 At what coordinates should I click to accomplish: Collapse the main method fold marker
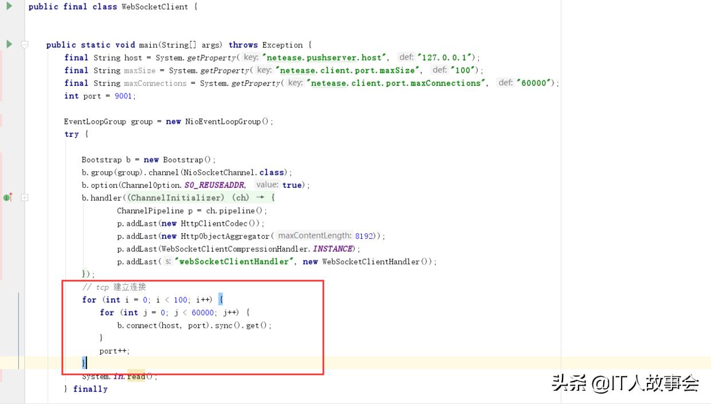coord(25,45)
